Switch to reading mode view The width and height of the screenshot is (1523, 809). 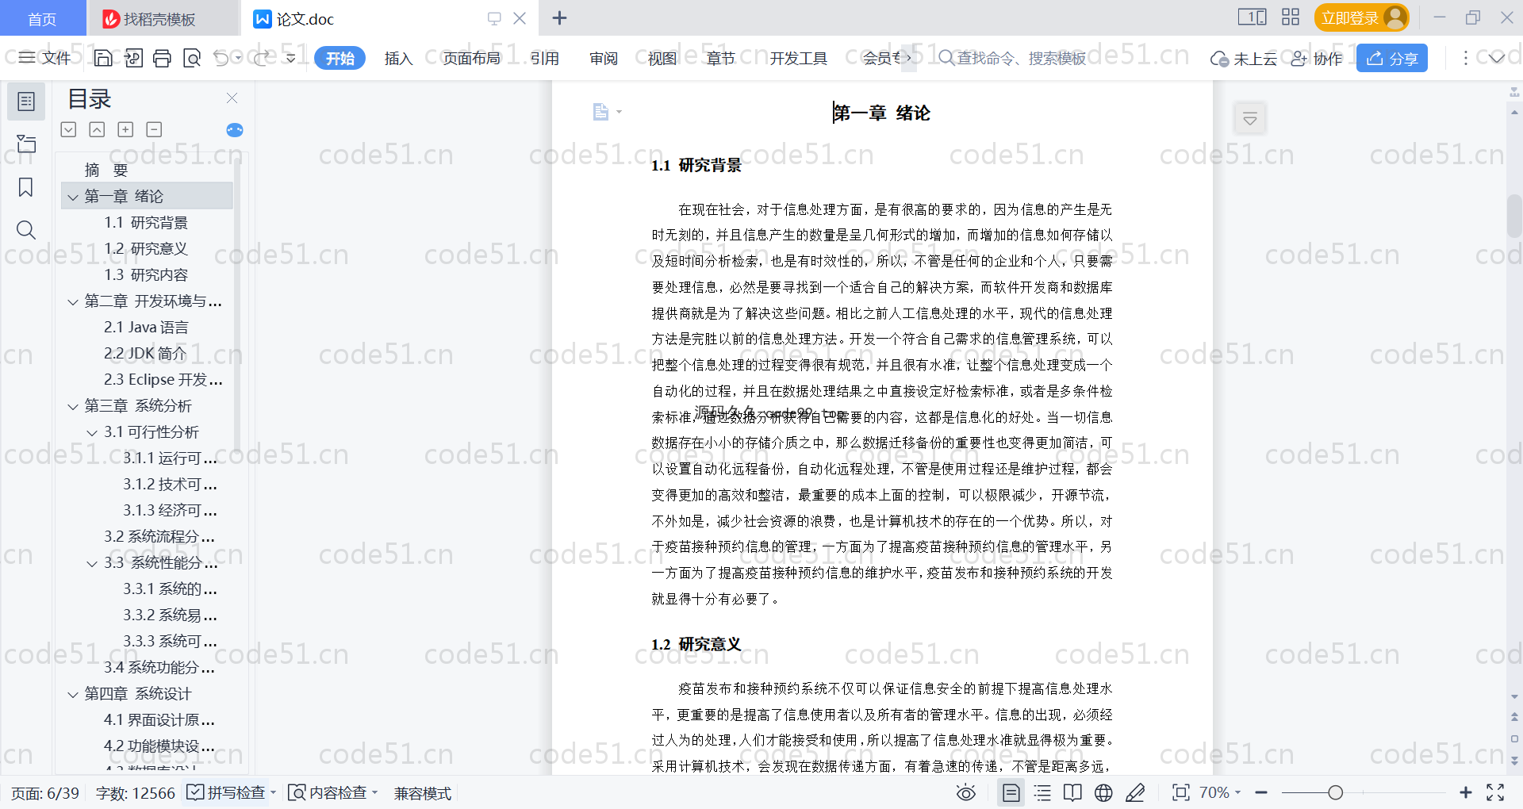pyautogui.click(x=1072, y=792)
